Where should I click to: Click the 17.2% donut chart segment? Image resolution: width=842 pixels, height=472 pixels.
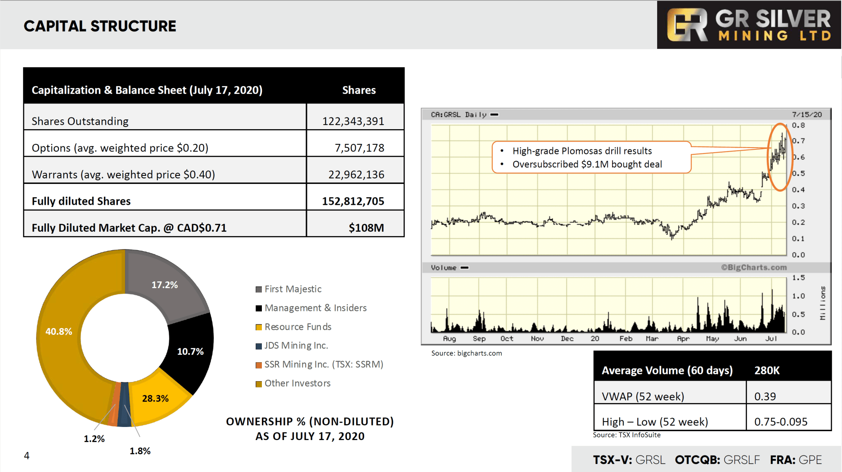click(165, 285)
